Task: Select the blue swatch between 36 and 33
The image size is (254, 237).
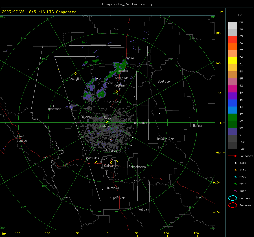Action: coord(233,103)
